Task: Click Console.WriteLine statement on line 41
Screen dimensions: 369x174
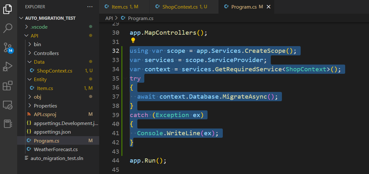Action: 178,133
